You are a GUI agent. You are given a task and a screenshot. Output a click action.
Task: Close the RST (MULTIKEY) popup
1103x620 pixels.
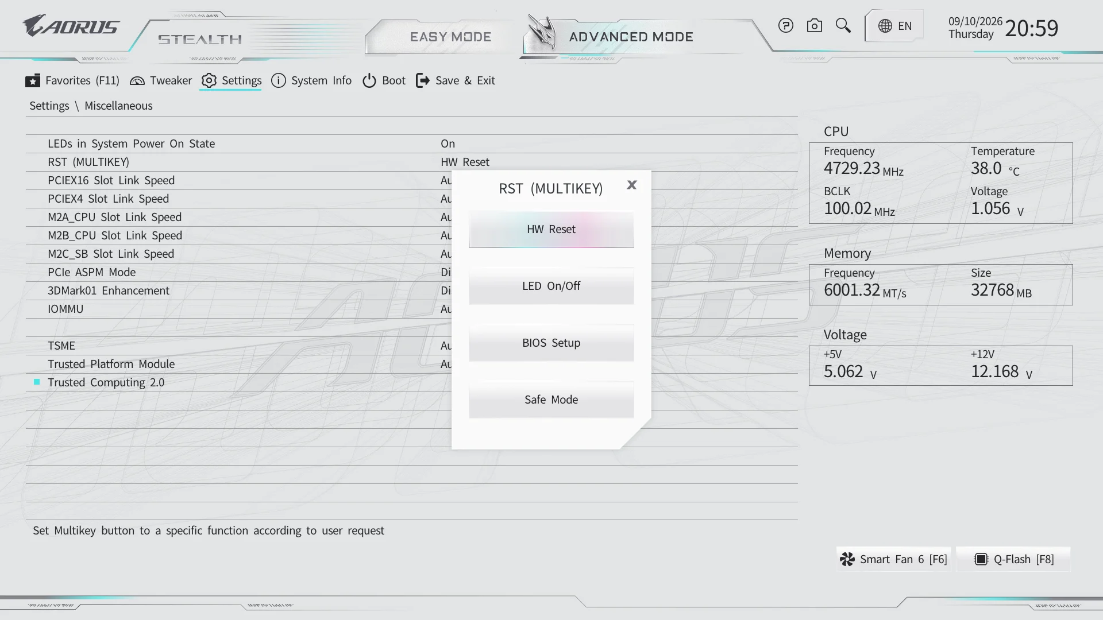(x=632, y=185)
